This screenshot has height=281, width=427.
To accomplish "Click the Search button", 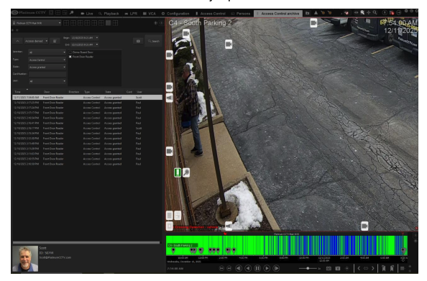I will (x=154, y=41).
